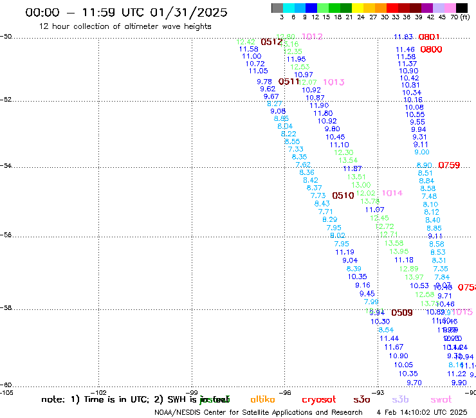Click the swot time marker 1014
Screen dimensions: 476x418
click(392, 193)
